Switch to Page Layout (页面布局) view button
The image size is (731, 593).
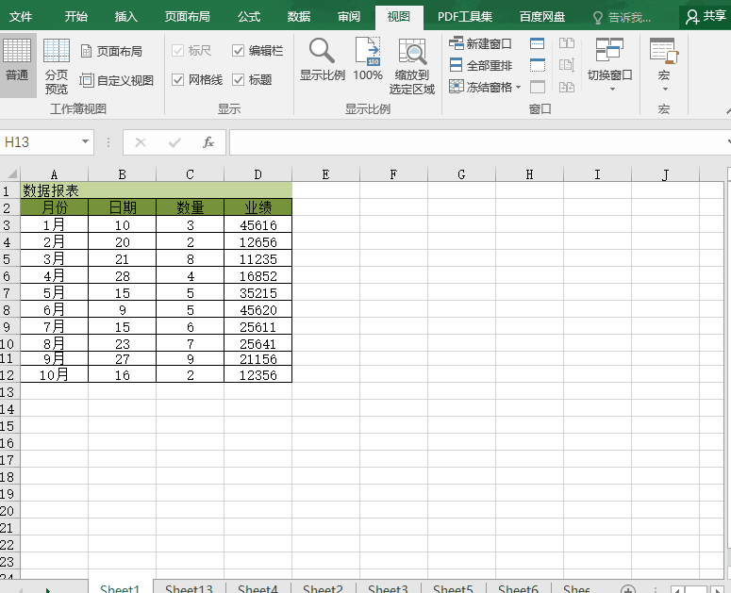tap(111, 51)
